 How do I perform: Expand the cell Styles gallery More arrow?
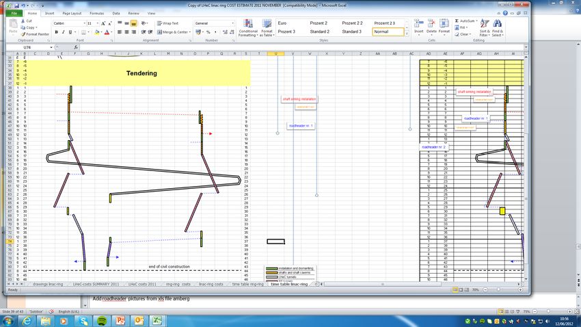tap(407, 34)
